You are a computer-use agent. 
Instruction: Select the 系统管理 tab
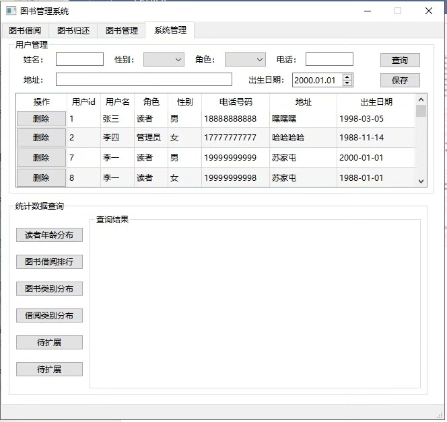click(x=170, y=30)
